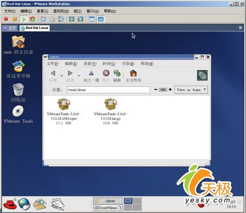Image resolution: width=246 pixels, height=213 pixels.
Task: Click the 刷新 refresh button
Action: click(117, 76)
